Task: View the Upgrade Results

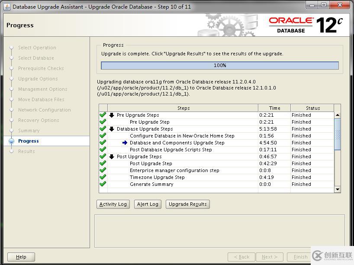Action: [x=188, y=204]
